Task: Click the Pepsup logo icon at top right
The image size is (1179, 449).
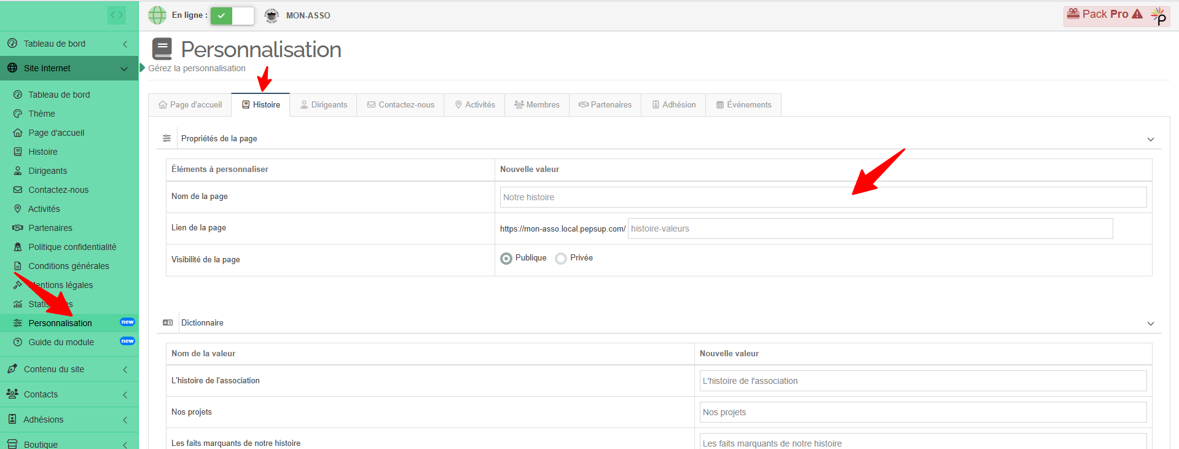Action: pyautogui.click(x=1158, y=16)
